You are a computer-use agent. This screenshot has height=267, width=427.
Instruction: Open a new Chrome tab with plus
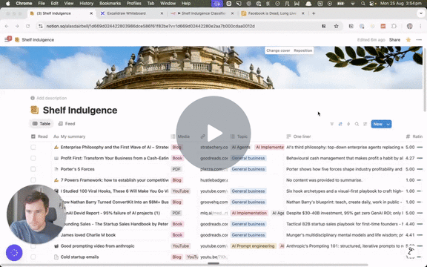point(314,13)
